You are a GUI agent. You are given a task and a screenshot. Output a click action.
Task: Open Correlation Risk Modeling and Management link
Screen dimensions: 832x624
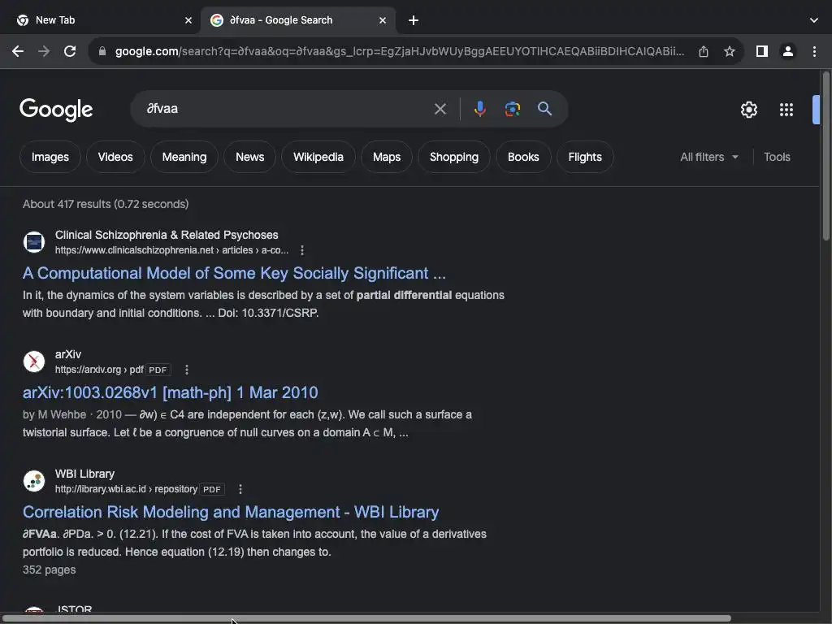231,512
